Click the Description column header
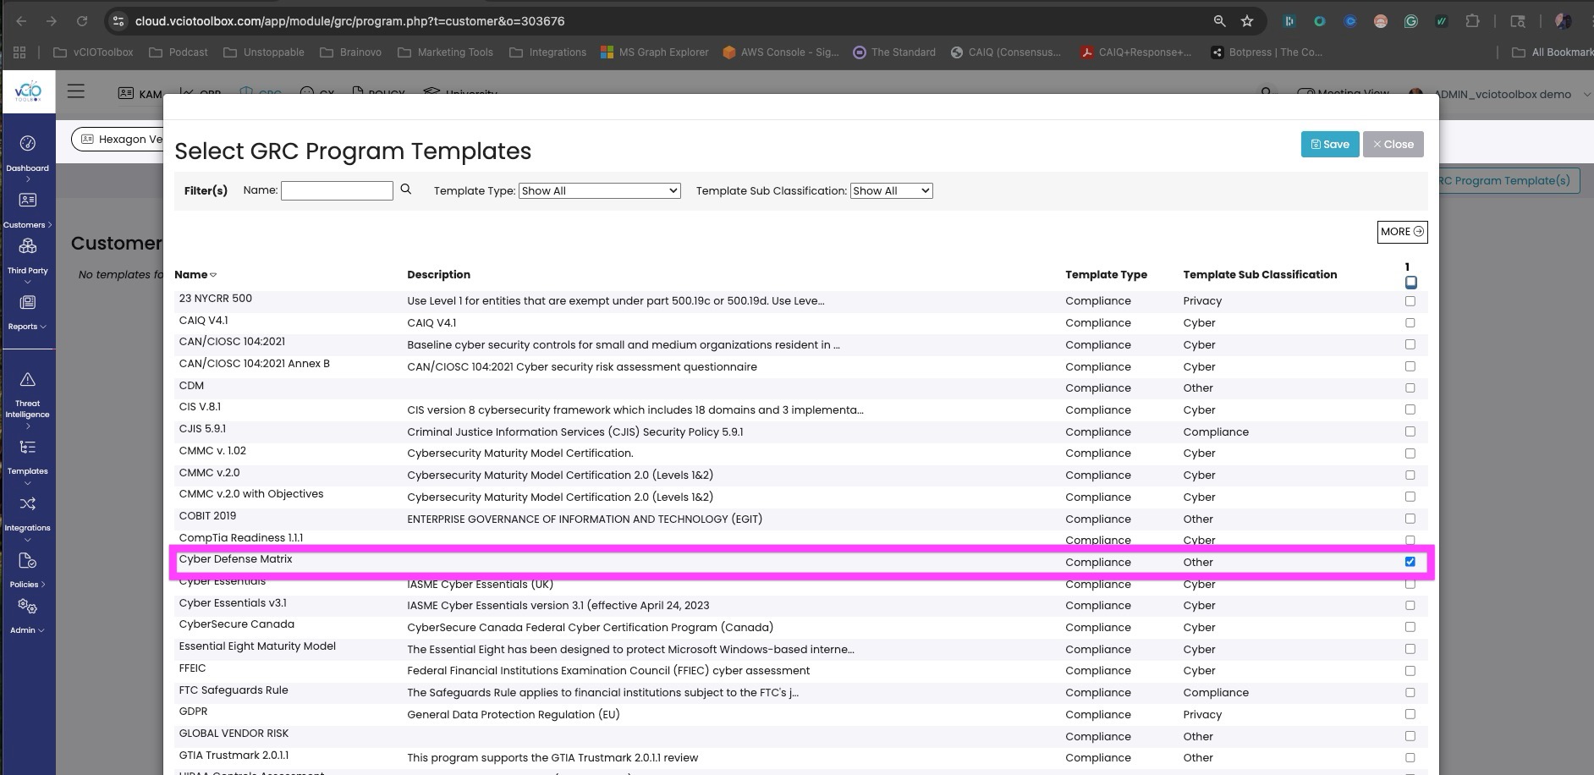The width and height of the screenshot is (1594, 775). [438, 274]
